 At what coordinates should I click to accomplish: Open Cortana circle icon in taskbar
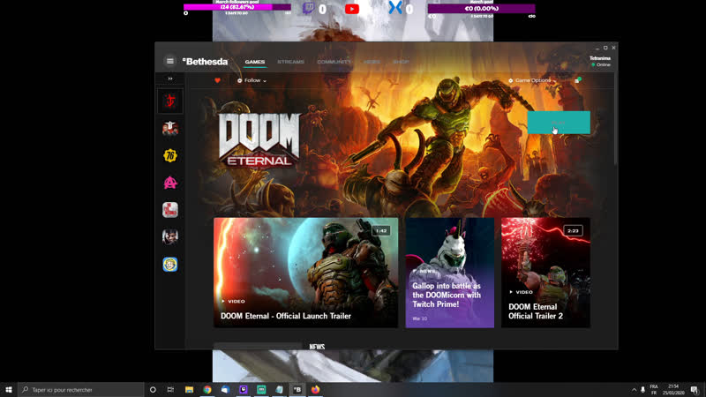pyautogui.click(x=153, y=390)
